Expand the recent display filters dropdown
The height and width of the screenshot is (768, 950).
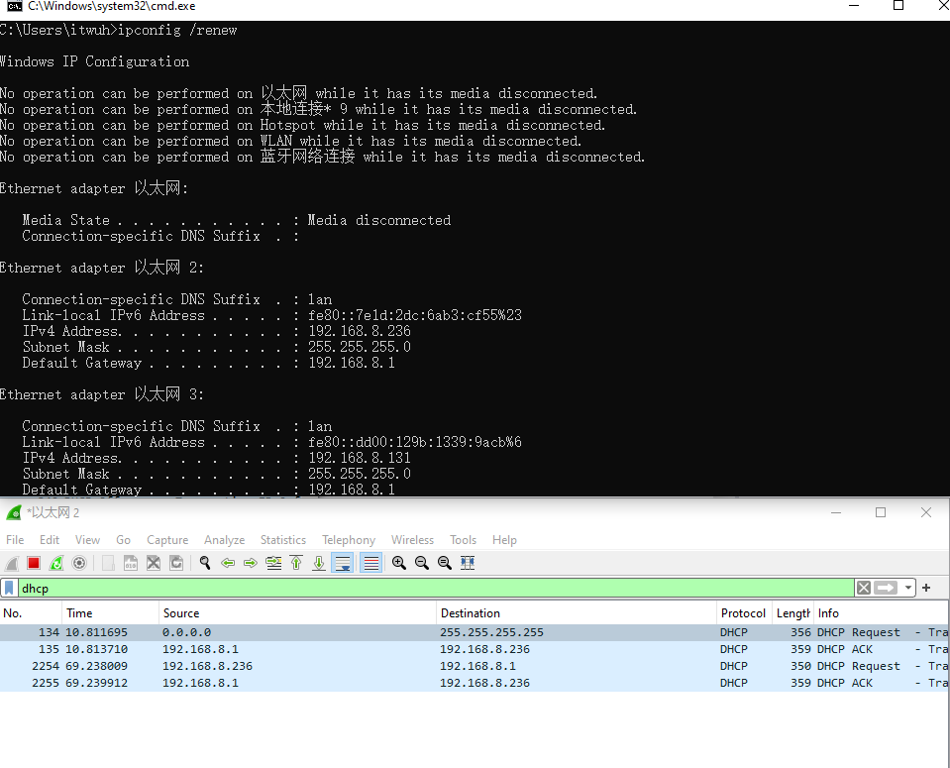tap(908, 588)
